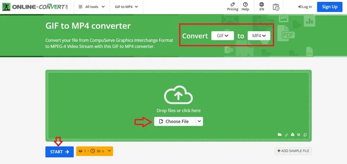The height and width of the screenshot is (164, 347).
Task: Select the Google Drive upload icon
Action: pos(292,135)
